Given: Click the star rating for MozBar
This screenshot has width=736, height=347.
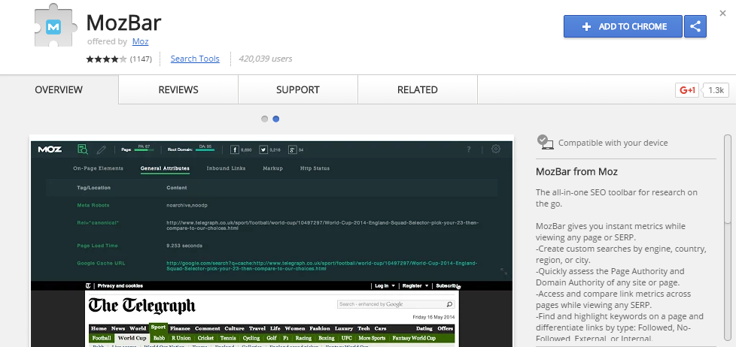Looking at the screenshot, I should (x=107, y=59).
